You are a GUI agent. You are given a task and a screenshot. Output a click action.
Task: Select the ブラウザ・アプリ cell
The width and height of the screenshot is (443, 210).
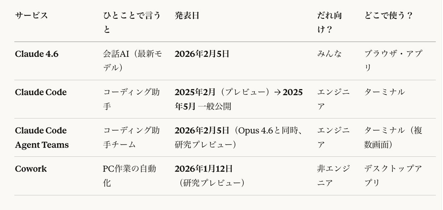[393, 61]
